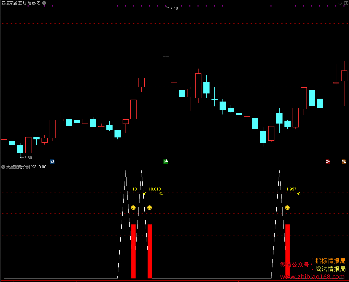Click the smiley icon under the 10.018 label
Image resolution: width=349 pixels, height=282 pixels.
pos(150,208)
